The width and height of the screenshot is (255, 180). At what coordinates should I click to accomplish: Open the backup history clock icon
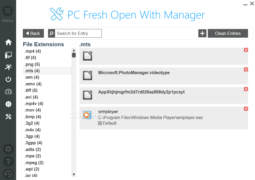coord(8,174)
